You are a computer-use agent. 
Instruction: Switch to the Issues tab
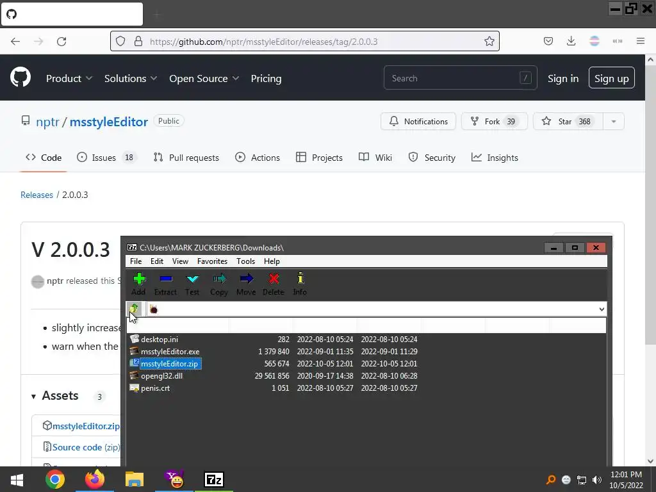point(107,158)
